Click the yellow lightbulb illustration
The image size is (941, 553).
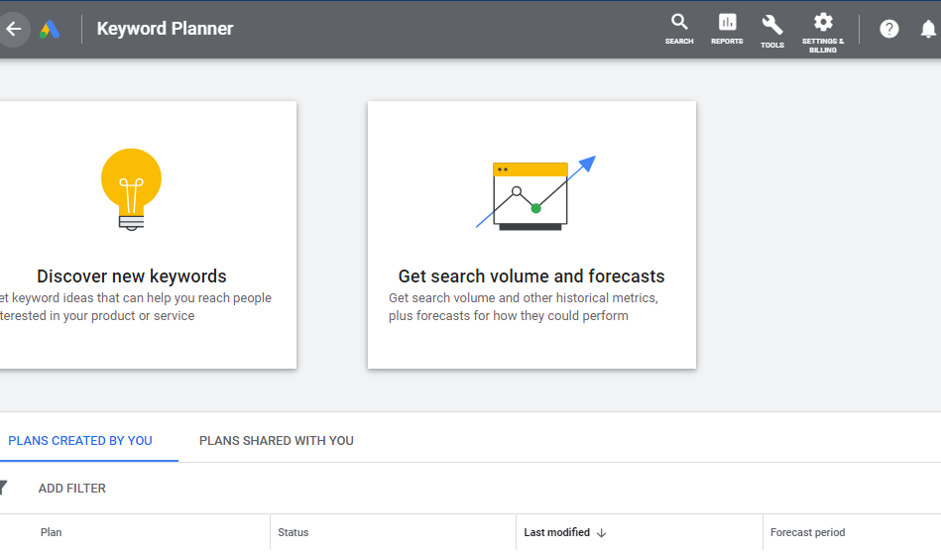coord(132,189)
